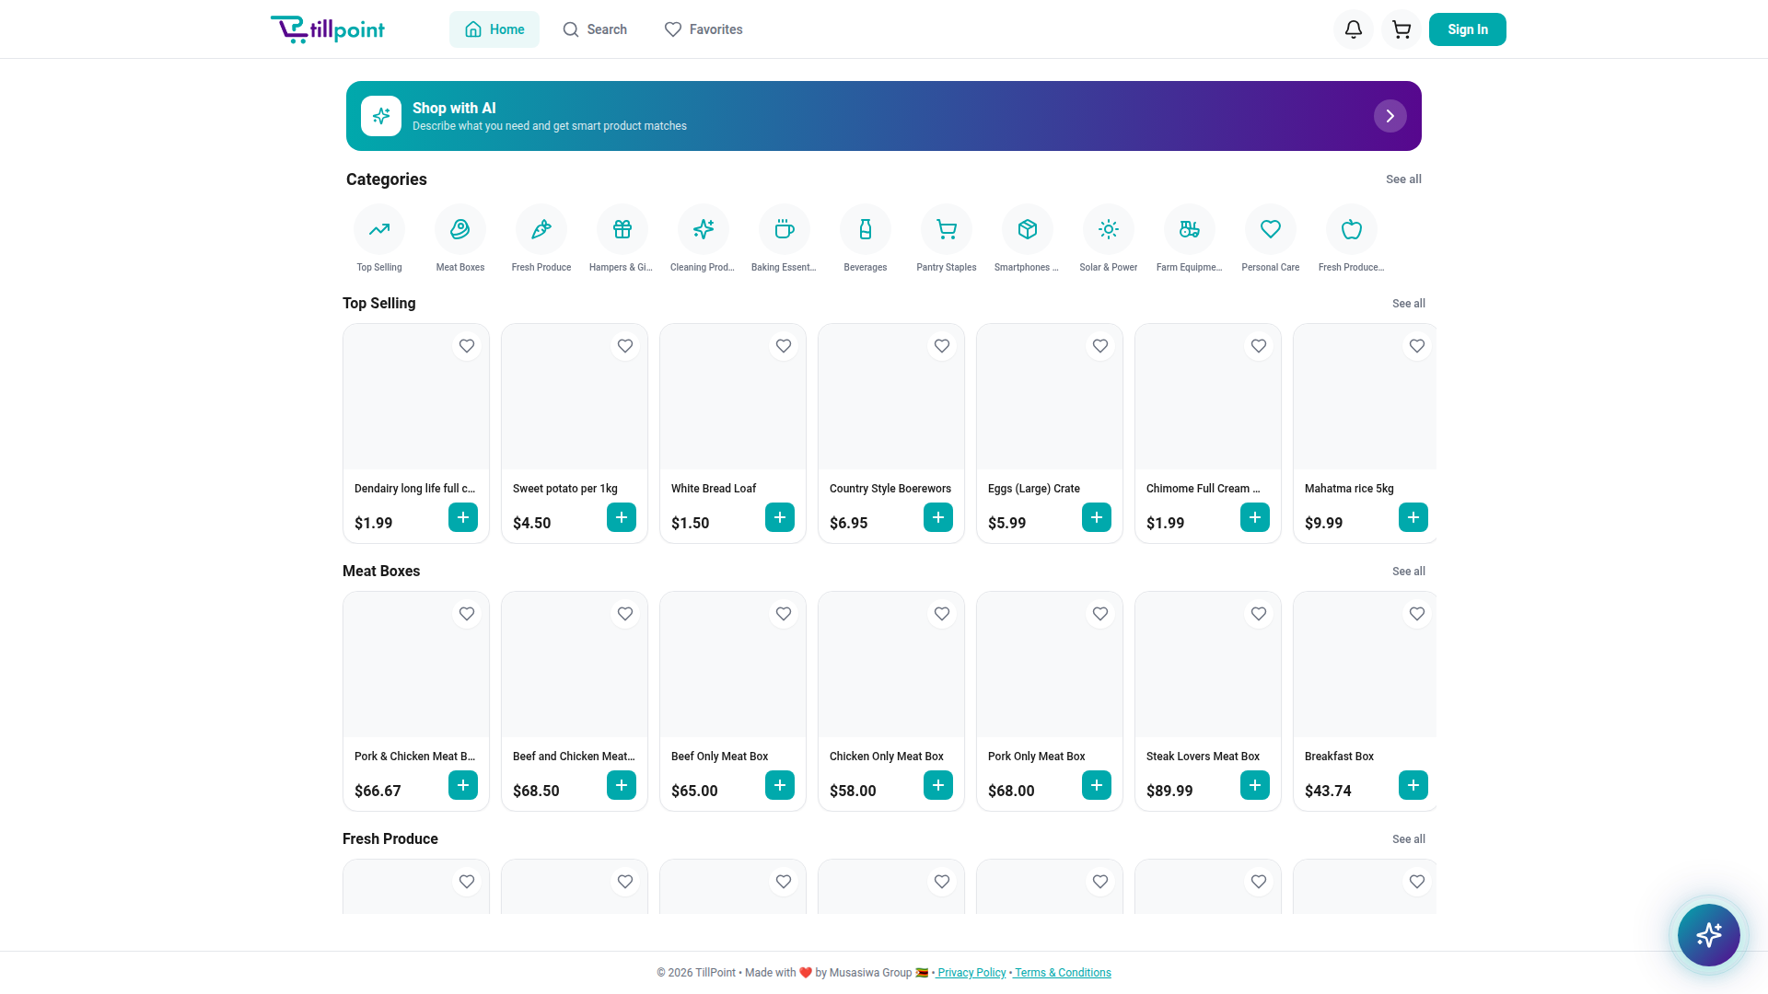Add Breakfast Box to cart
1768x994 pixels.
1413,785
